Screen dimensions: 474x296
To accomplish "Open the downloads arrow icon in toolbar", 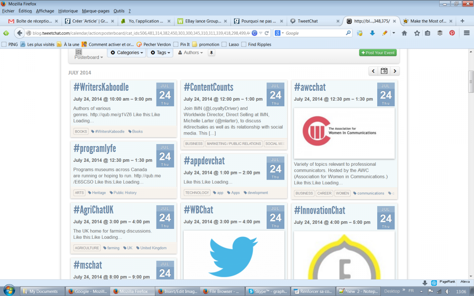I will tap(372, 33).
